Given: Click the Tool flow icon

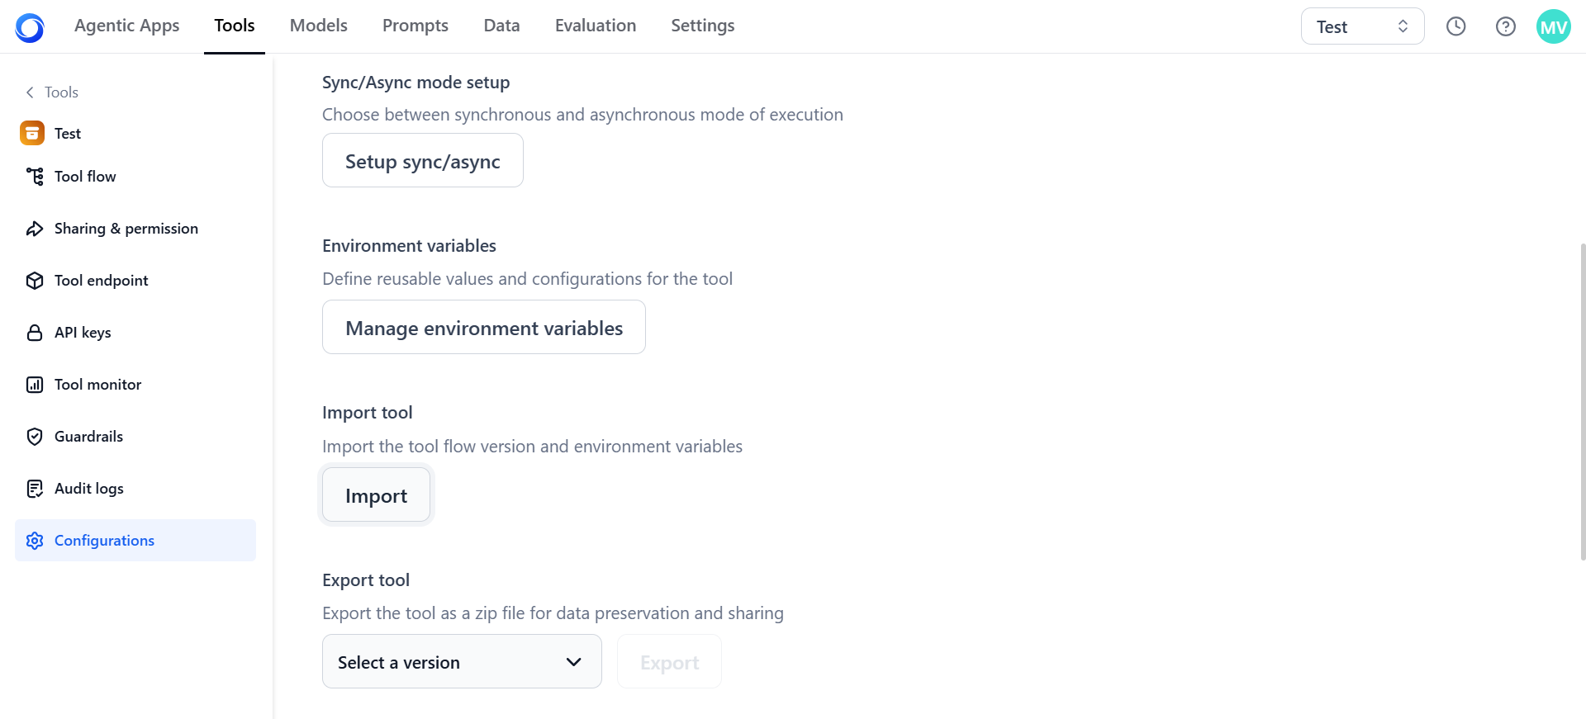Looking at the screenshot, I should pos(35,177).
